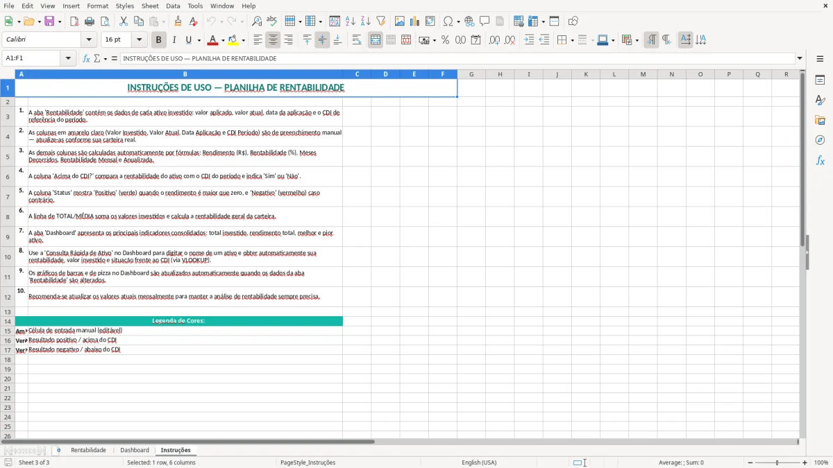Open the font color dropdown arrow
This screenshot has height=468, width=833.
click(222, 40)
